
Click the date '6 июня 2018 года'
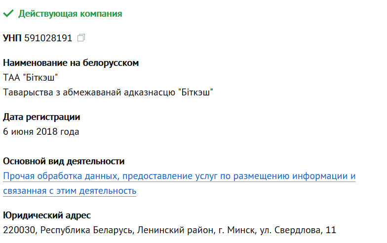(x=41, y=132)
